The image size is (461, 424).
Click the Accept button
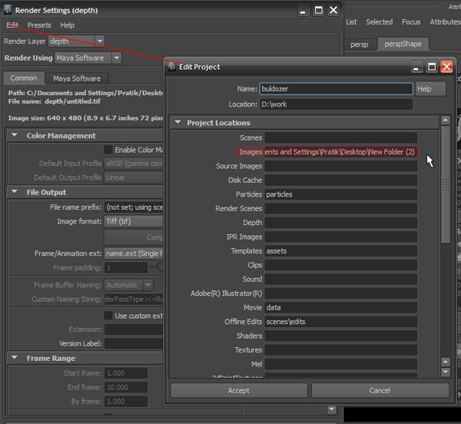point(239,390)
